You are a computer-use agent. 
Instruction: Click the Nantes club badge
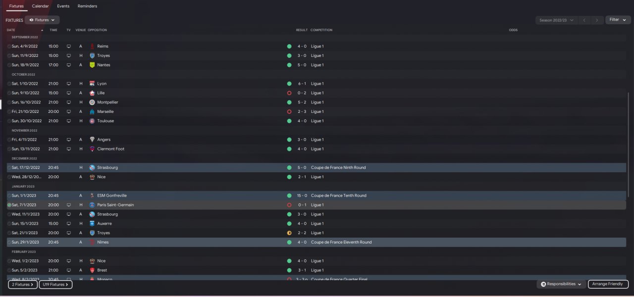[x=92, y=65]
